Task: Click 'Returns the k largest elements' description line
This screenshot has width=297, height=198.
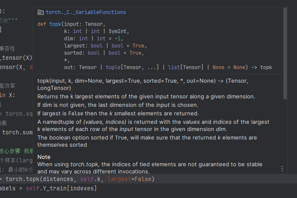Action: pyautogui.click(x=146, y=97)
